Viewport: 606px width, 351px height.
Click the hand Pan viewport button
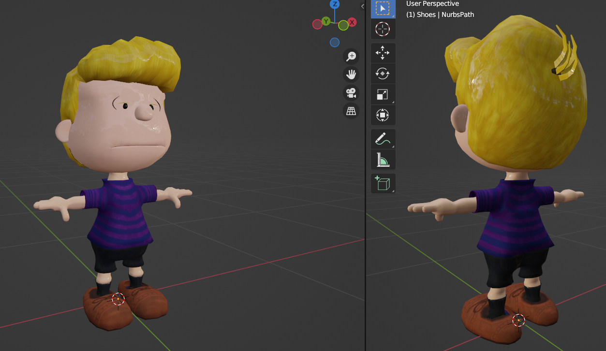pos(351,74)
